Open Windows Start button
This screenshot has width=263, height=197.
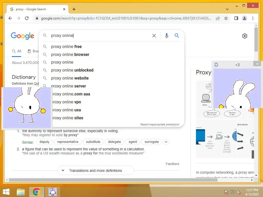pos(6,192)
